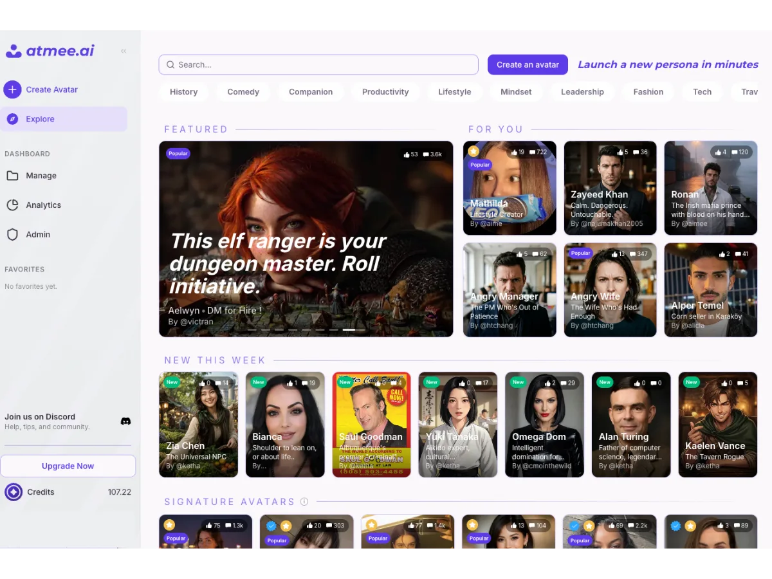
Task: Open the Saul Goodman avatar card
Action: pyautogui.click(x=372, y=425)
